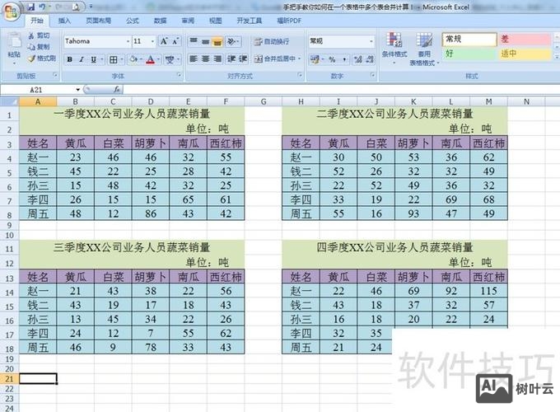The width and height of the screenshot is (560, 412).
Task: Click the Increase Decimal icon
Action: [x=358, y=59]
